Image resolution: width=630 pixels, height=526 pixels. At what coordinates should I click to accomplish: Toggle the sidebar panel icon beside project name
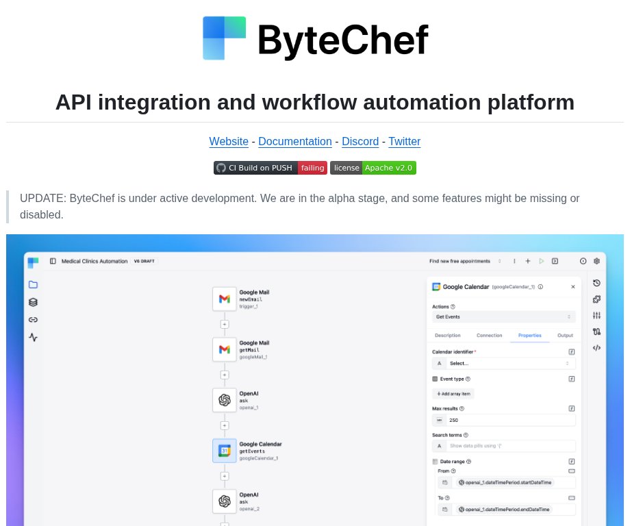[x=53, y=261]
